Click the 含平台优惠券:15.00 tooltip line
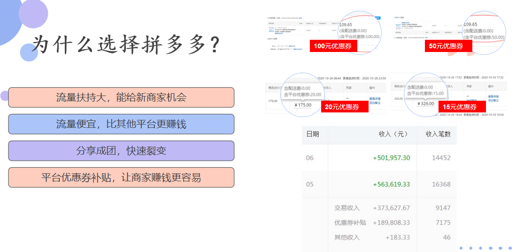 (425, 94)
